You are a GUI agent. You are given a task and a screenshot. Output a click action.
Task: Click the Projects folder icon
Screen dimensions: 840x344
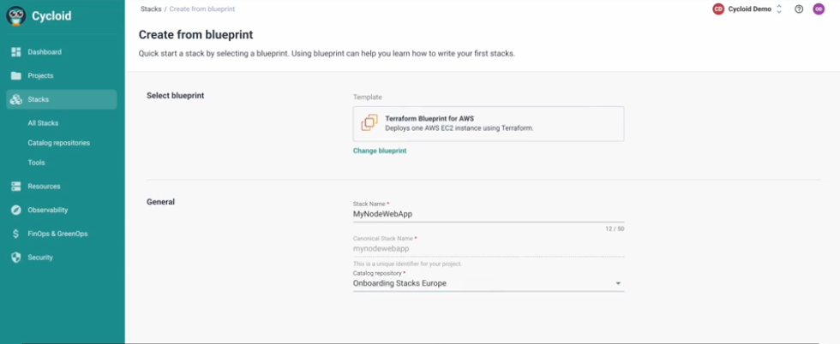16,75
